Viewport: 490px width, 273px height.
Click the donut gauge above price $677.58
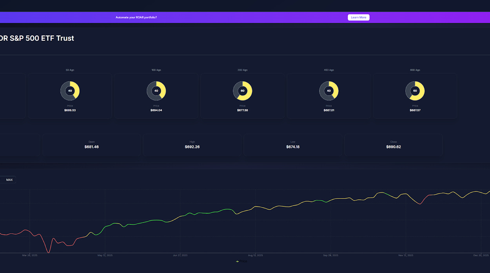243,90
